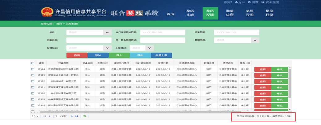Click the jyzx user profile icon
This screenshot has height=125, width=321.
point(235,2)
